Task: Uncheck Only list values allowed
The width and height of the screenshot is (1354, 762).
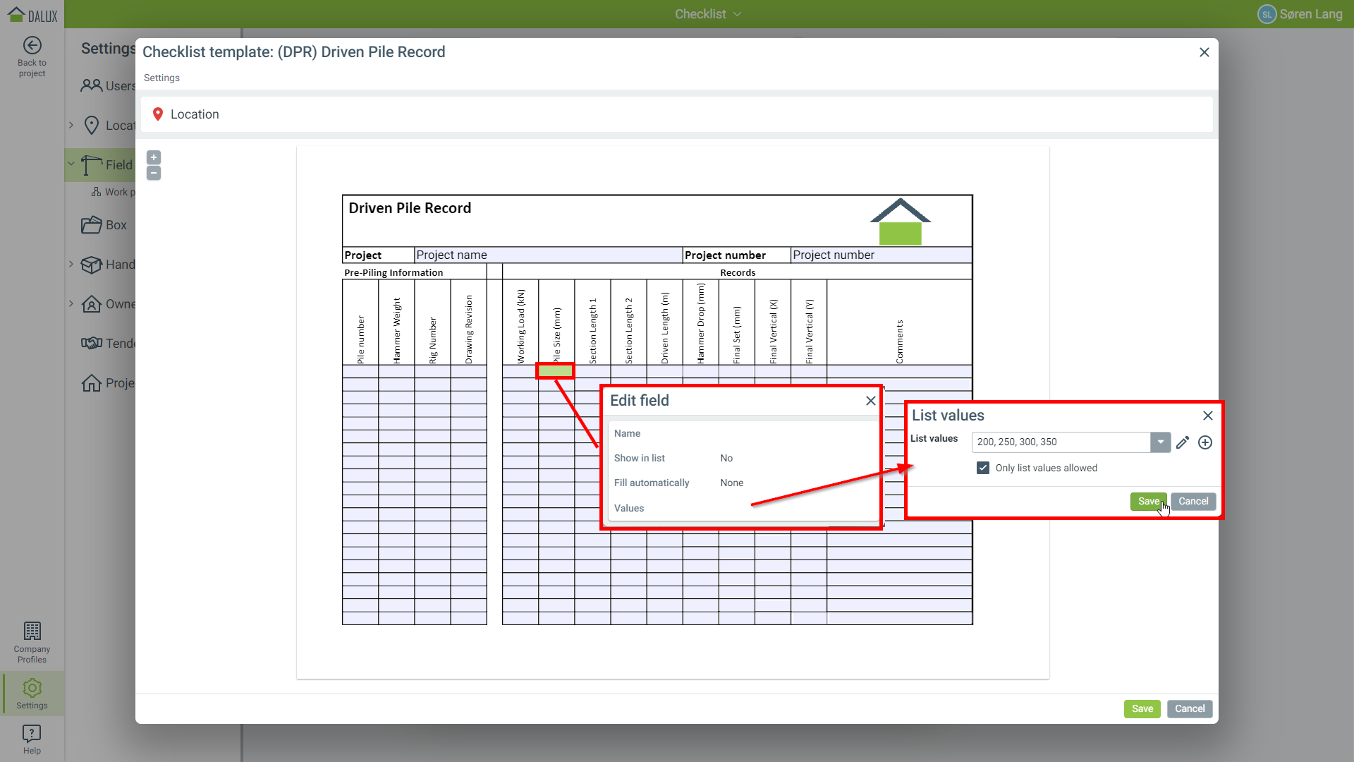Action: (983, 468)
